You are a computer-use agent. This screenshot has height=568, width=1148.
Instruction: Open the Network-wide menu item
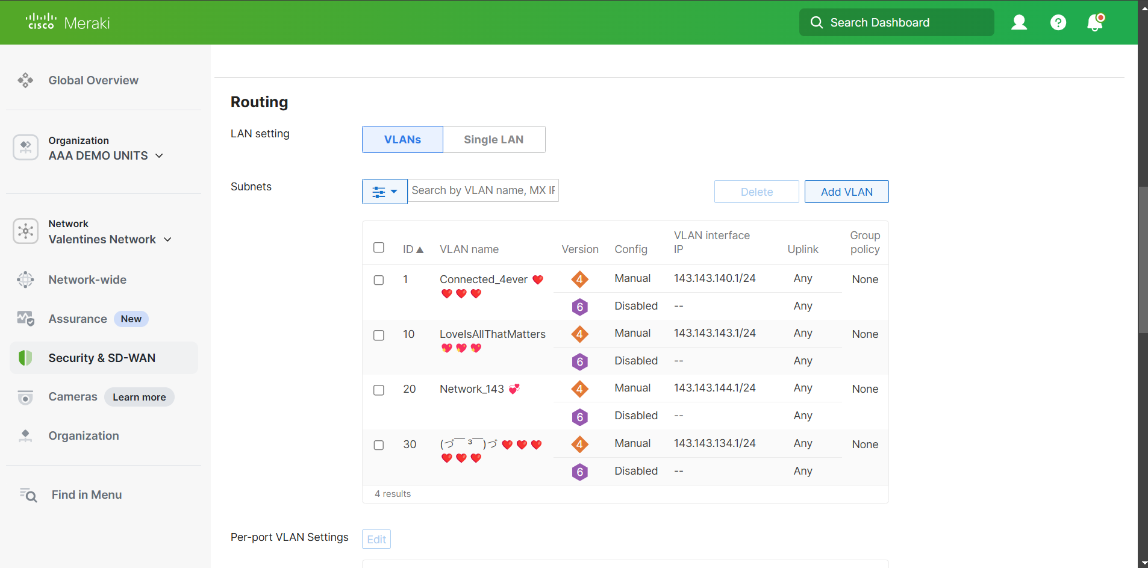(87, 279)
